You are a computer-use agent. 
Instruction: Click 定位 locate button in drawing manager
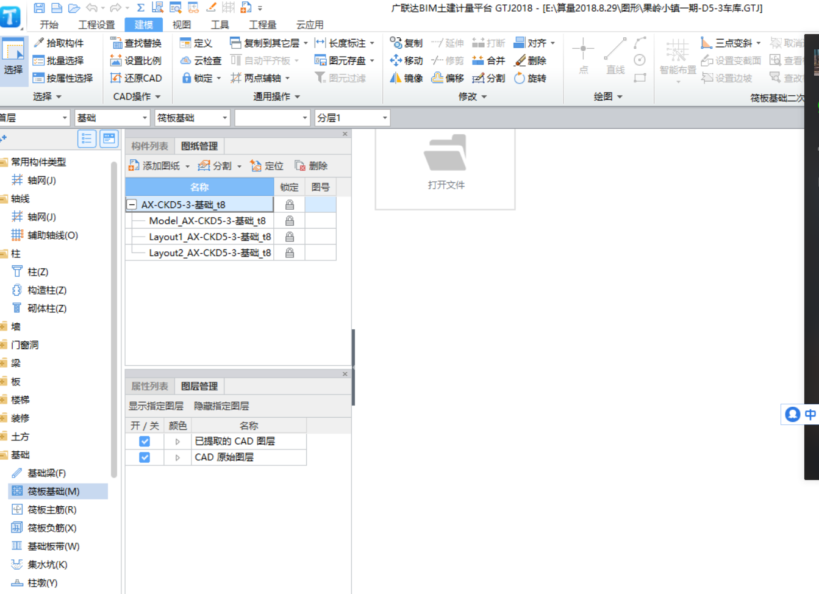267,166
